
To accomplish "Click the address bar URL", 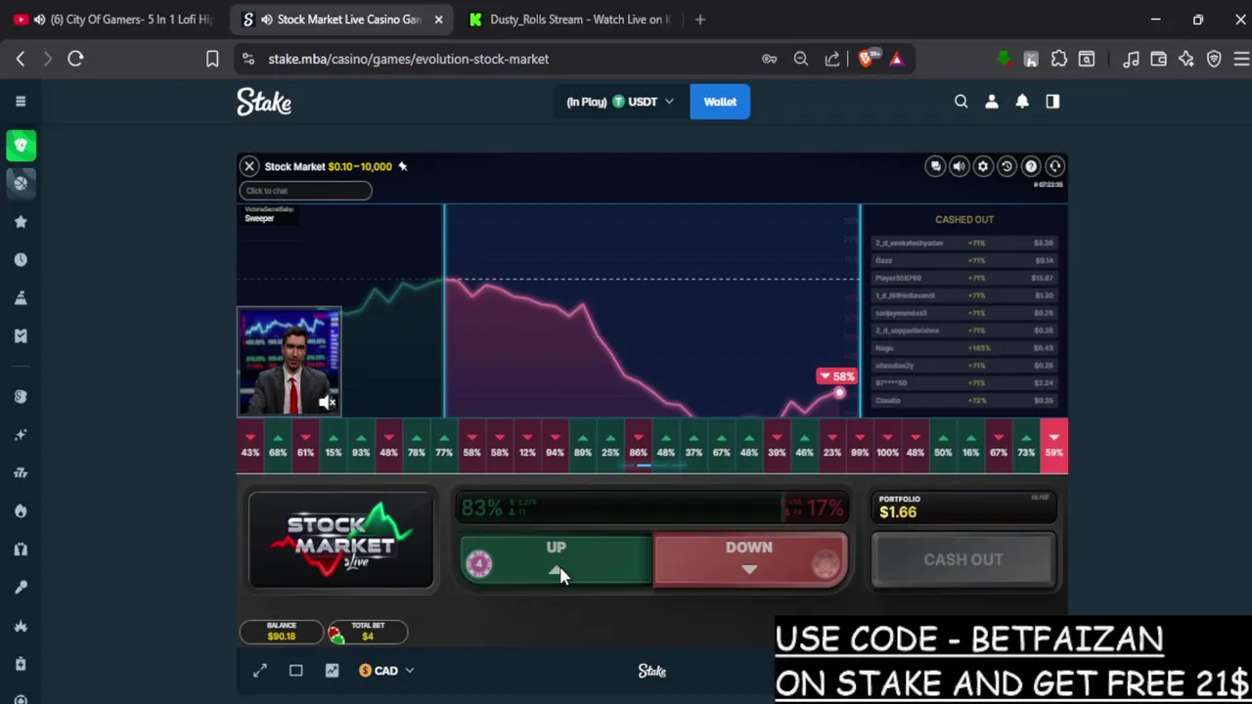I will pos(408,59).
